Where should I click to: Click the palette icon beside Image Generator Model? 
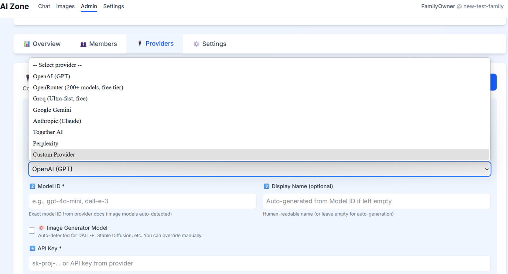tap(42, 228)
